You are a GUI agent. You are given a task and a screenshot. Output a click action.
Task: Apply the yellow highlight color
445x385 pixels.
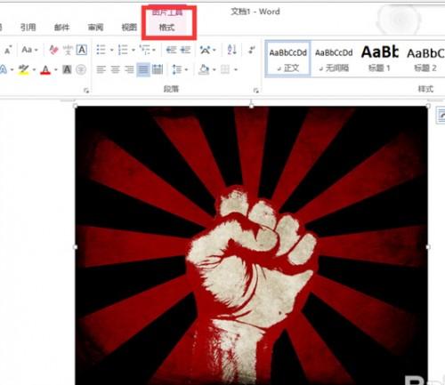point(23,70)
